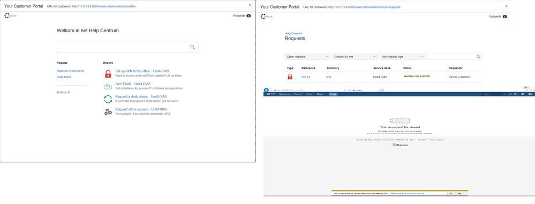Open the Issues menu in Jira header

pos(310,94)
